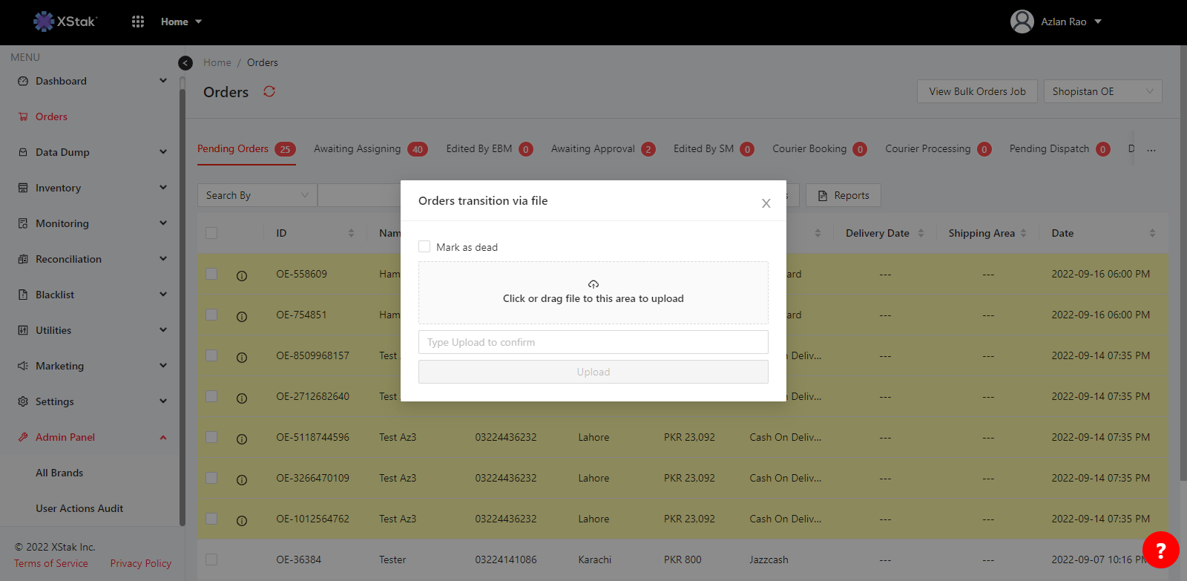The image size is (1187, 581).
Task: Open User Actions Audit in sidebar
Action: coord(79,508)
